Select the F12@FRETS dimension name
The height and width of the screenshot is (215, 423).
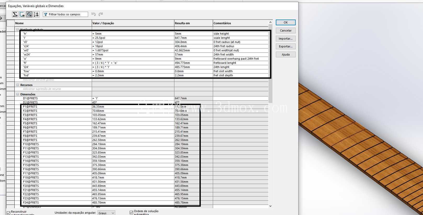click(31, 152)
